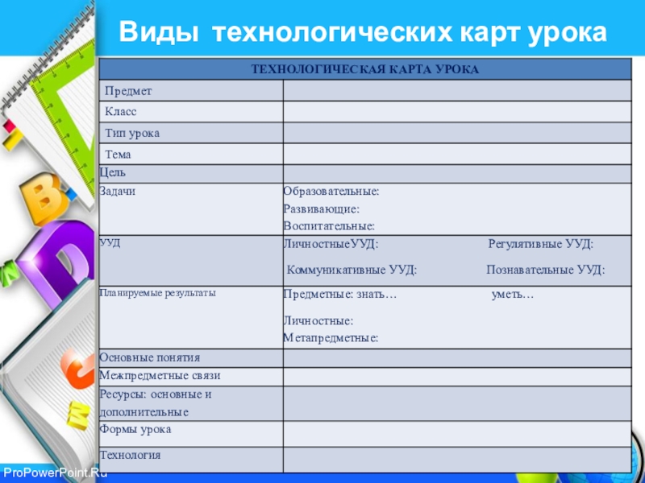Screen dimensions: 645x483
Task: Select the "Тип урока" cell
Action: [191, 133]
